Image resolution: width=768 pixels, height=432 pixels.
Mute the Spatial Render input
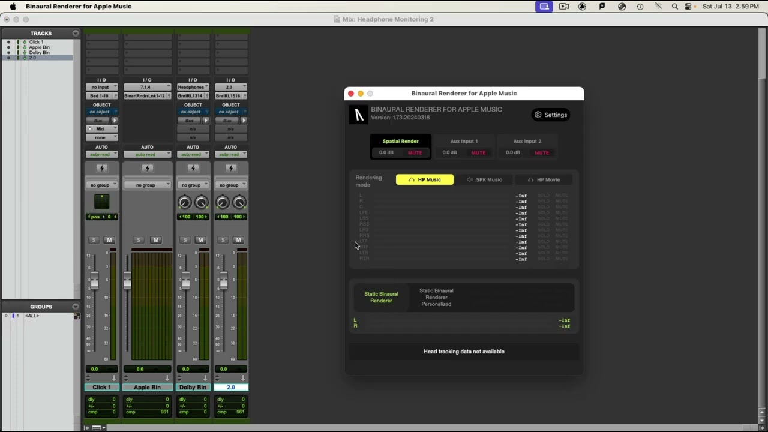[415, 152]
